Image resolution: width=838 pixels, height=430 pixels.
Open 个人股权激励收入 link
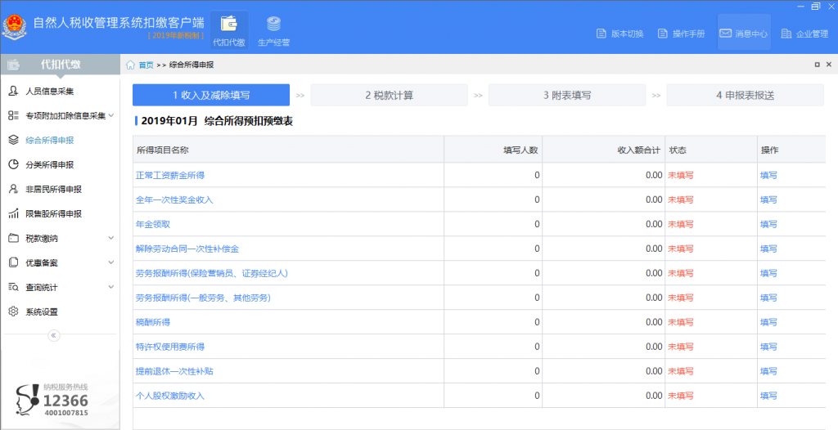[170, 396]
